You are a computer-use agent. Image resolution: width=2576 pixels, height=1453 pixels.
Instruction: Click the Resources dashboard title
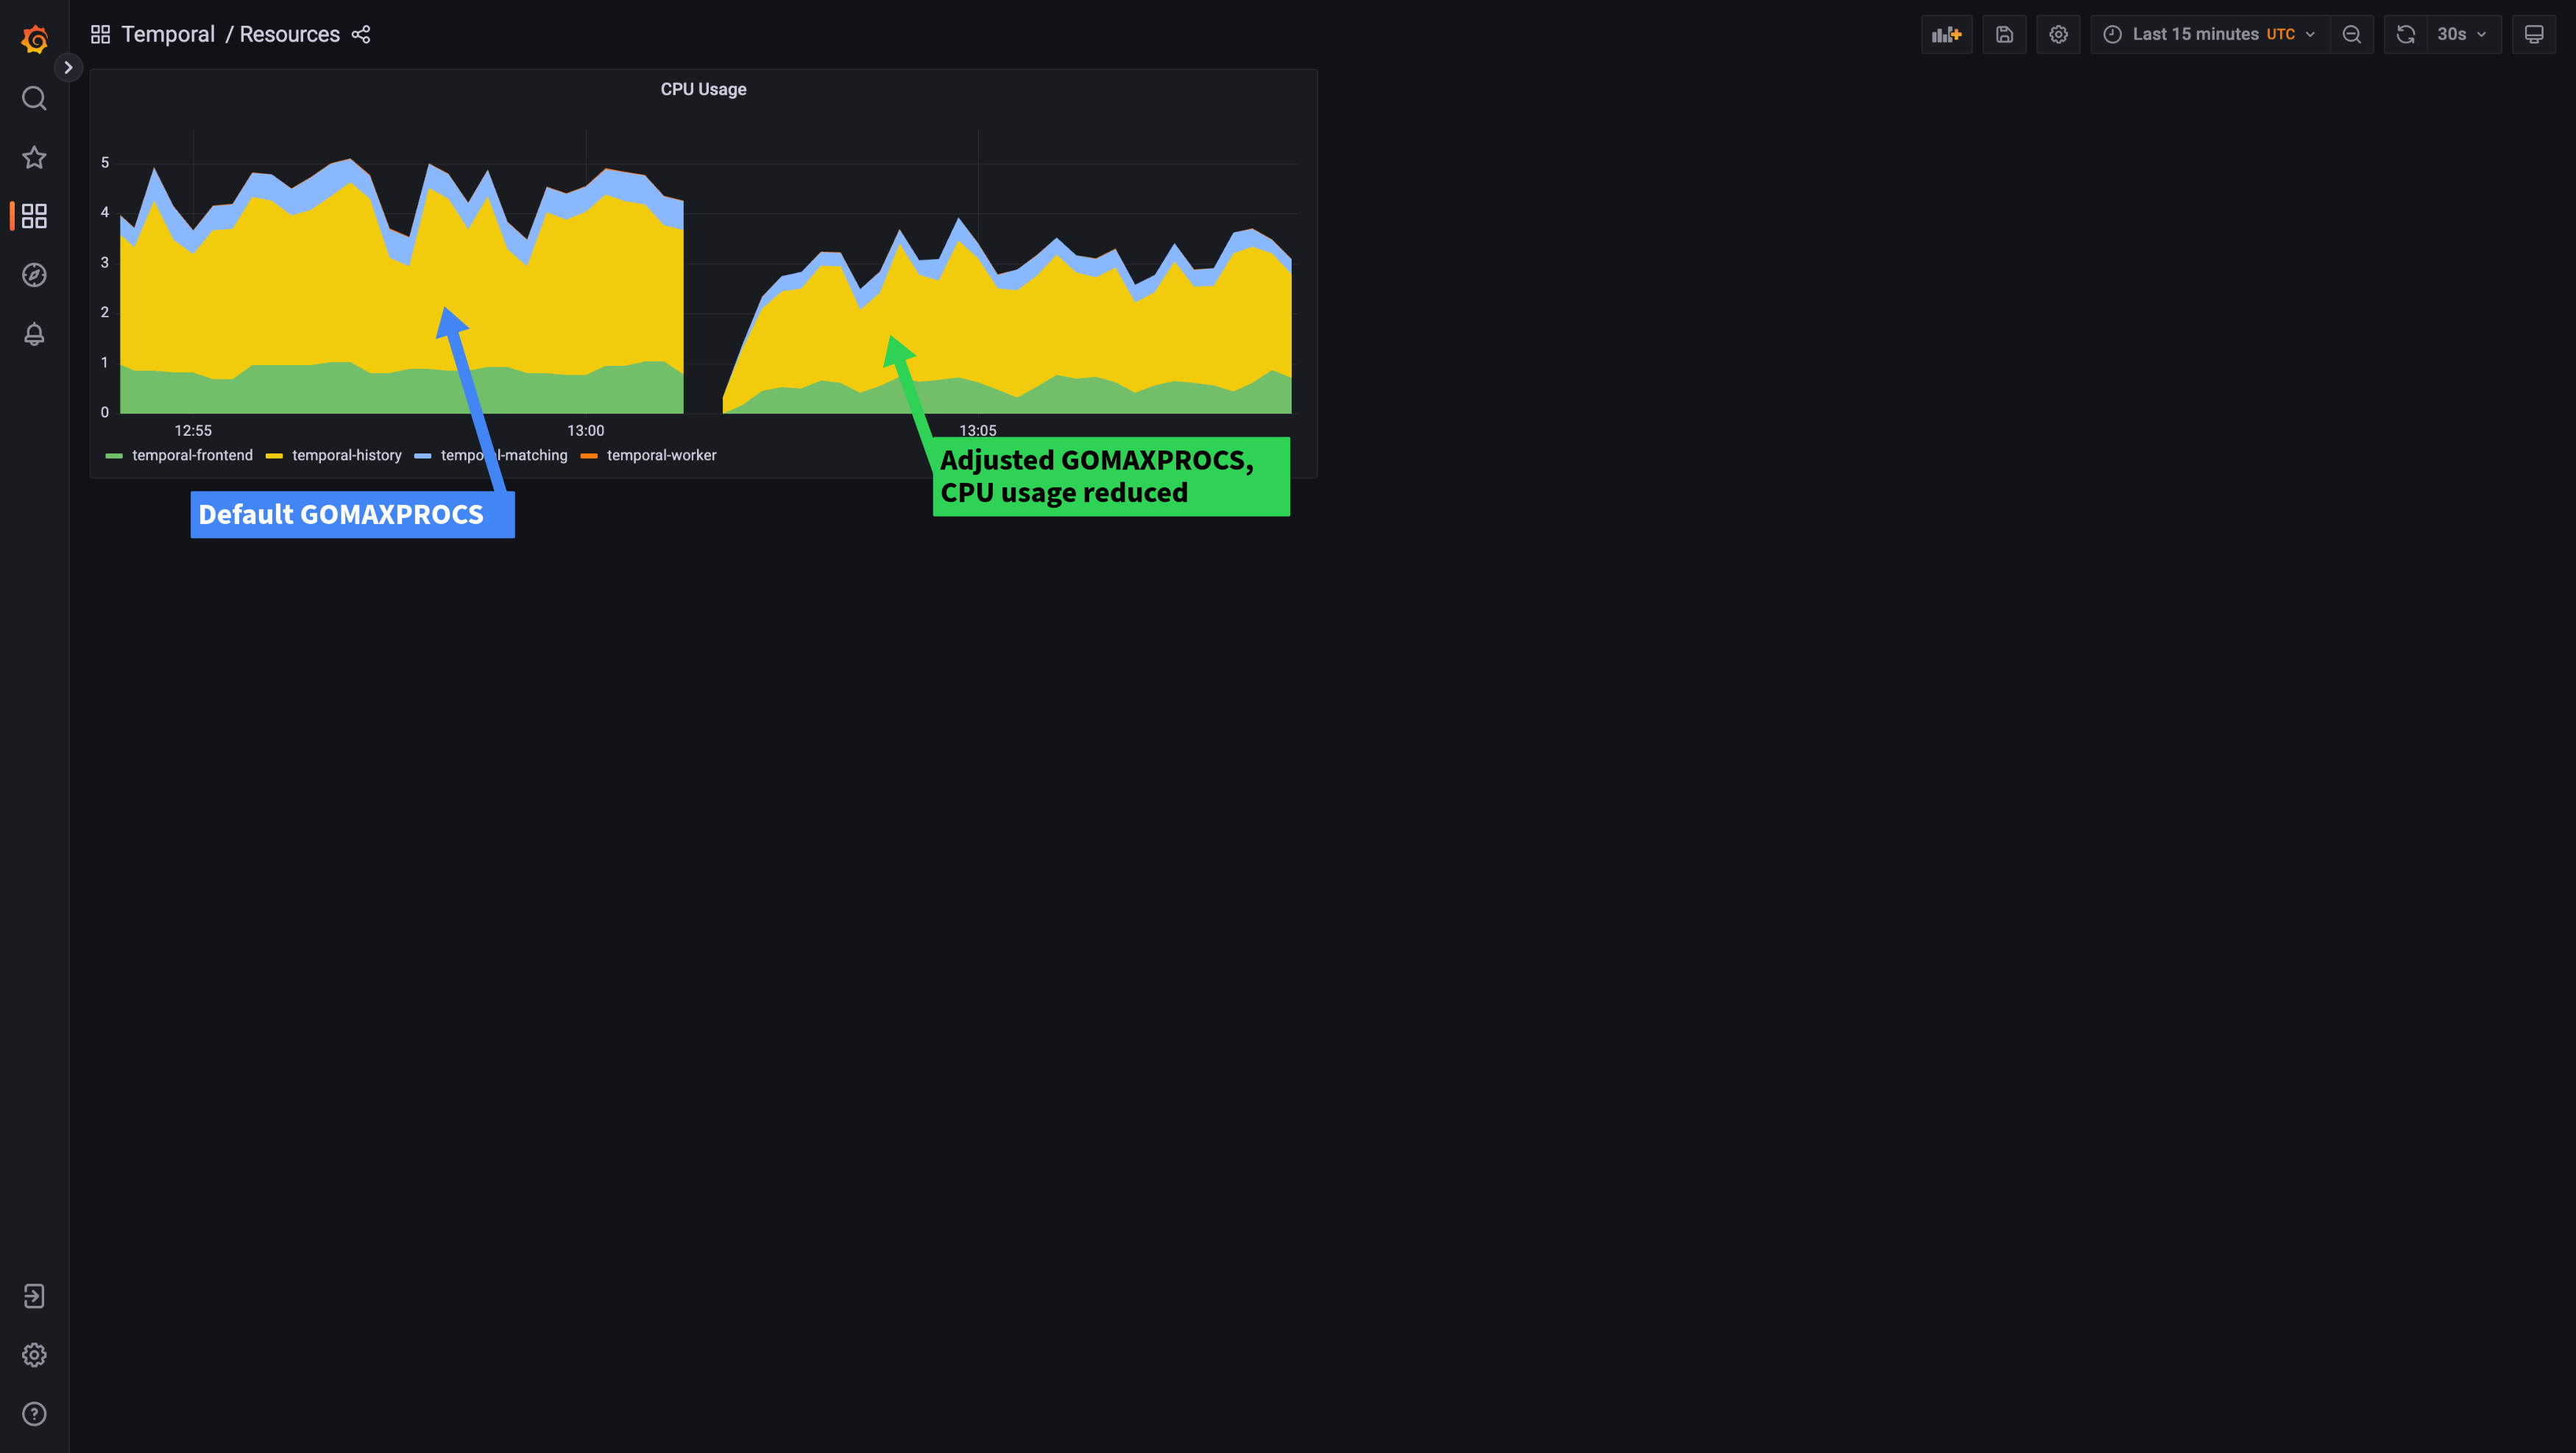coord(290,34)
